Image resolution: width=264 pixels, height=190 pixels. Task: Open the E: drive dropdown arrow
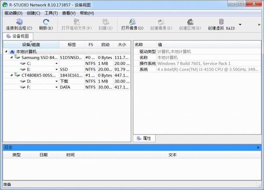(57, 69)
